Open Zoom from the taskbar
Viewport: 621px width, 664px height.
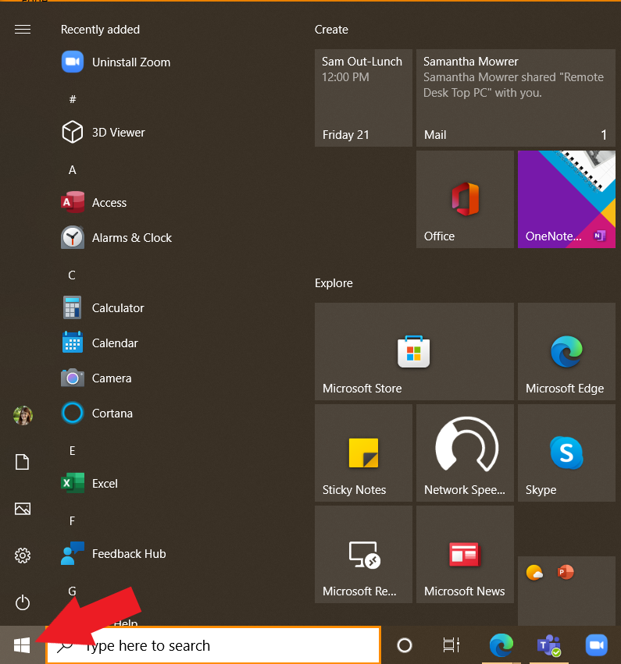pos(597,645)
